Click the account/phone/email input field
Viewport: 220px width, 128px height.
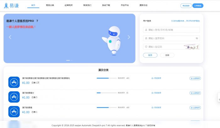coord(172,30)
